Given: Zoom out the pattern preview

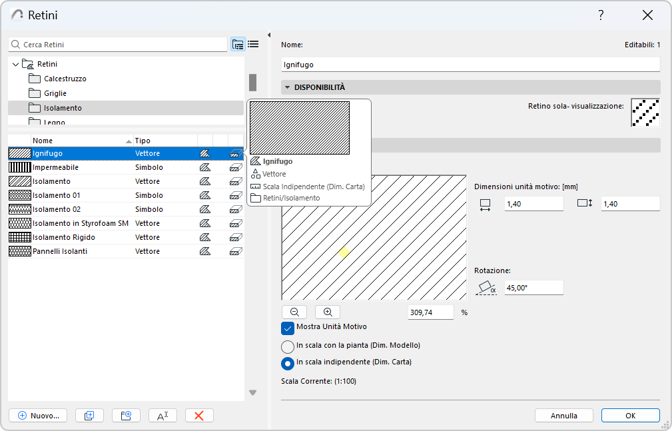Looking at the screenshot, I should pos(294,312).
